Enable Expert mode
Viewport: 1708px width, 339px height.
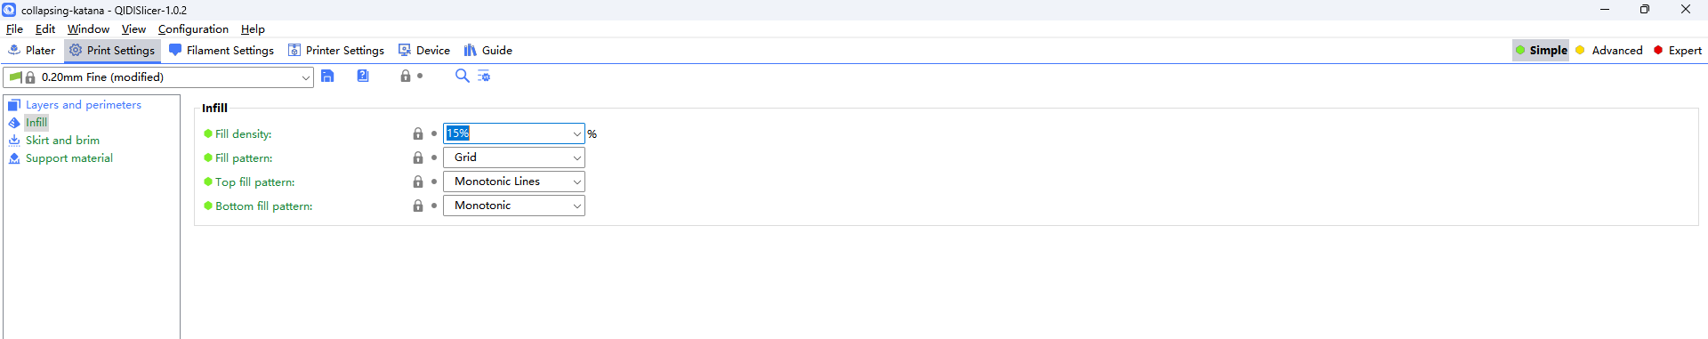1677,51
